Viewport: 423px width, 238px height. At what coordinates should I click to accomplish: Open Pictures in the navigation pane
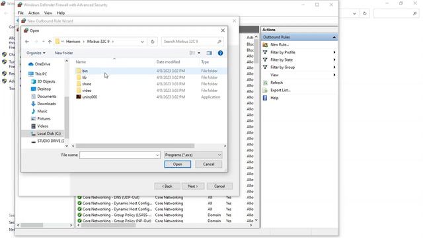[44, 119]
